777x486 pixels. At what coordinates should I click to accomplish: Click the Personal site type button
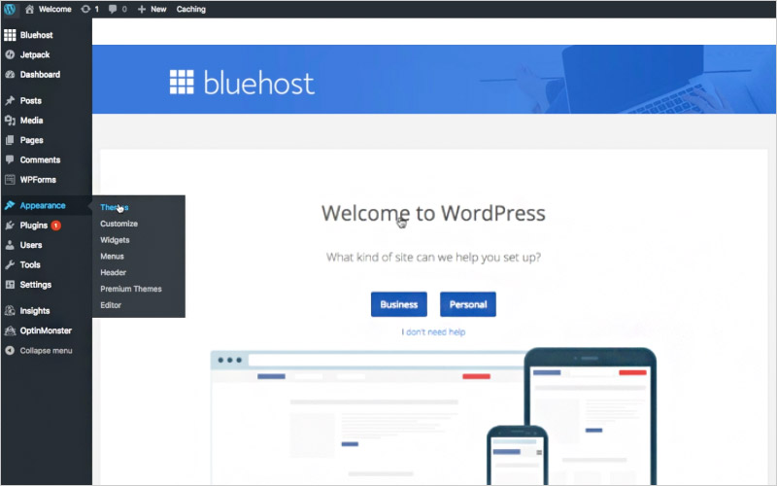467,304
